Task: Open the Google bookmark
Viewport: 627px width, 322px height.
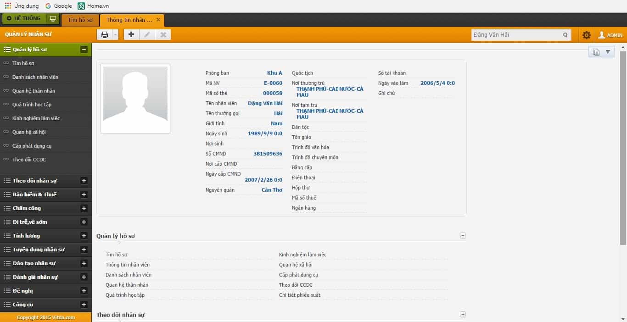Action: (x=58, y=6)
